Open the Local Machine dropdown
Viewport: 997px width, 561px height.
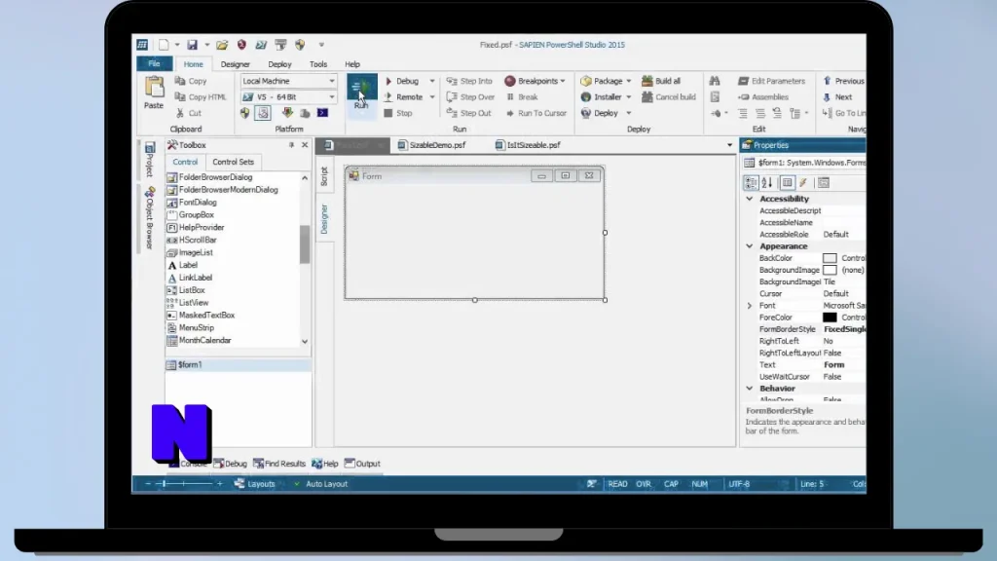(331, 82)
